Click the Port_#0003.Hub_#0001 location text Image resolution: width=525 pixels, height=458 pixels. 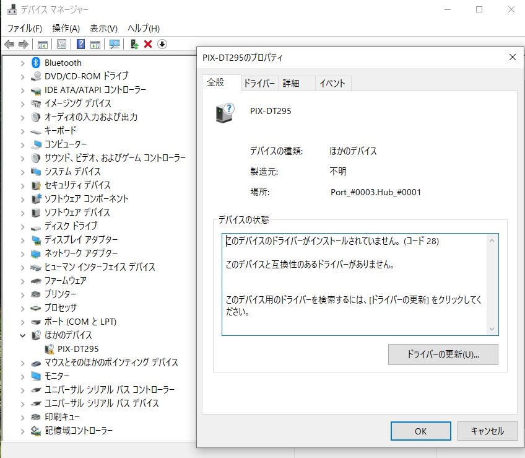tap(376, 192)
